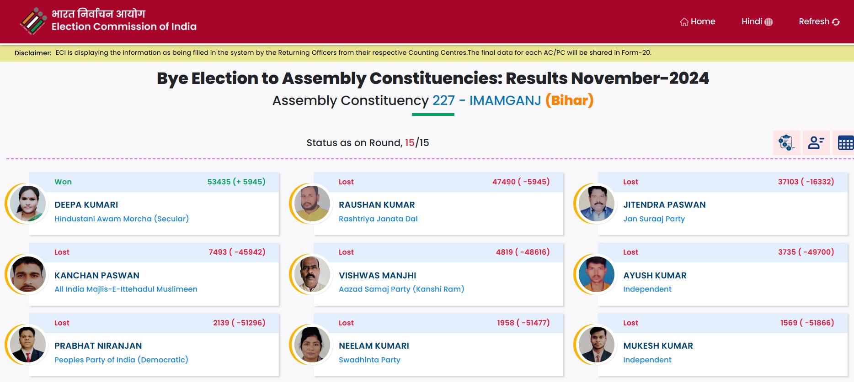Click Vishwas Manjhi's candidate photo

pyautogui.click(x=312, y=274)
